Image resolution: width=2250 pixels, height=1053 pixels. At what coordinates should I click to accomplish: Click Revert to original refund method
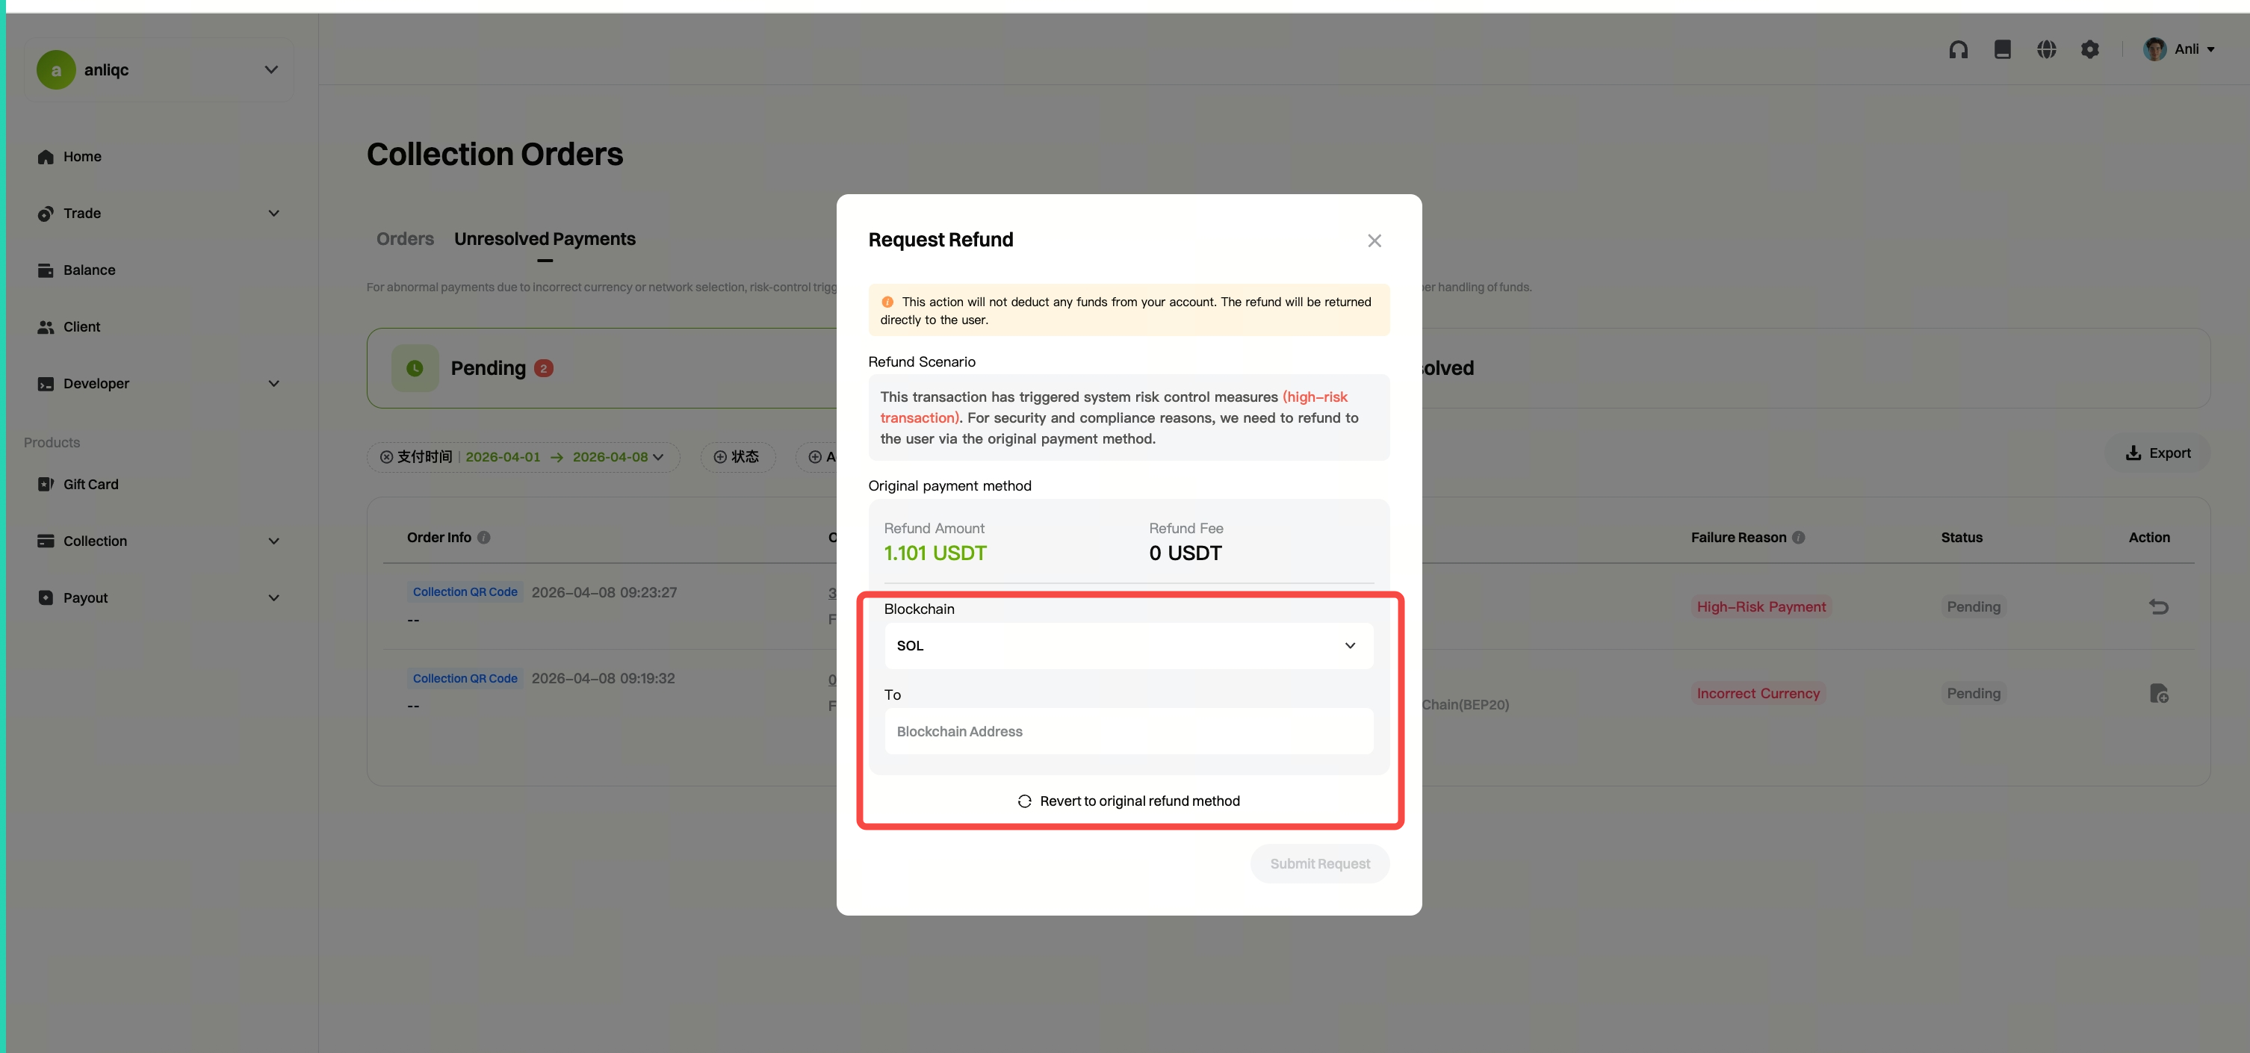pos(1129,801)
